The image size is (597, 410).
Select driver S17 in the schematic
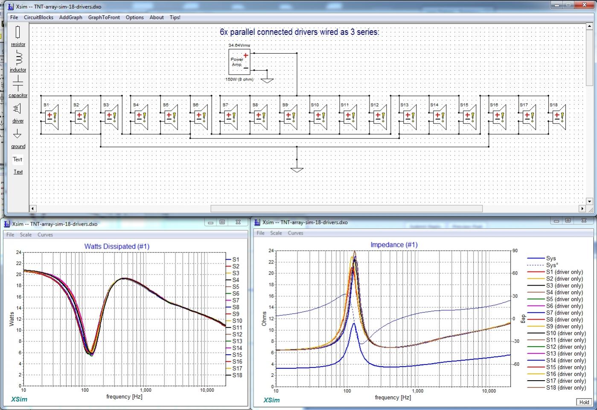point(530,117)
